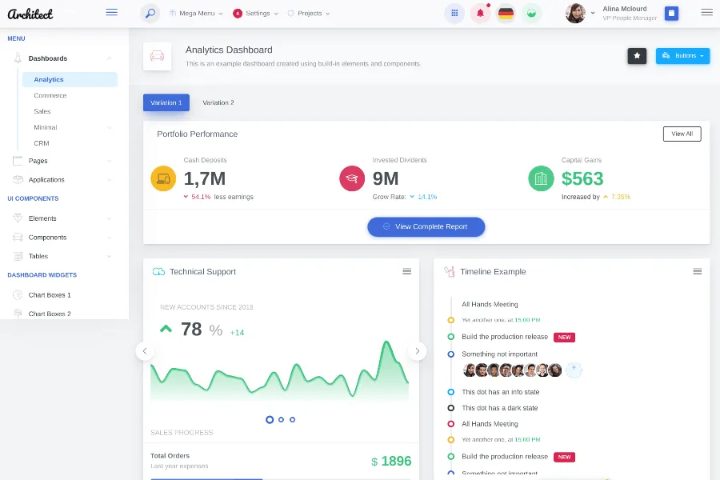Click the German flag language icon
Image resolution: width=720 pixels, height=480 pixels.
(506, 13)
